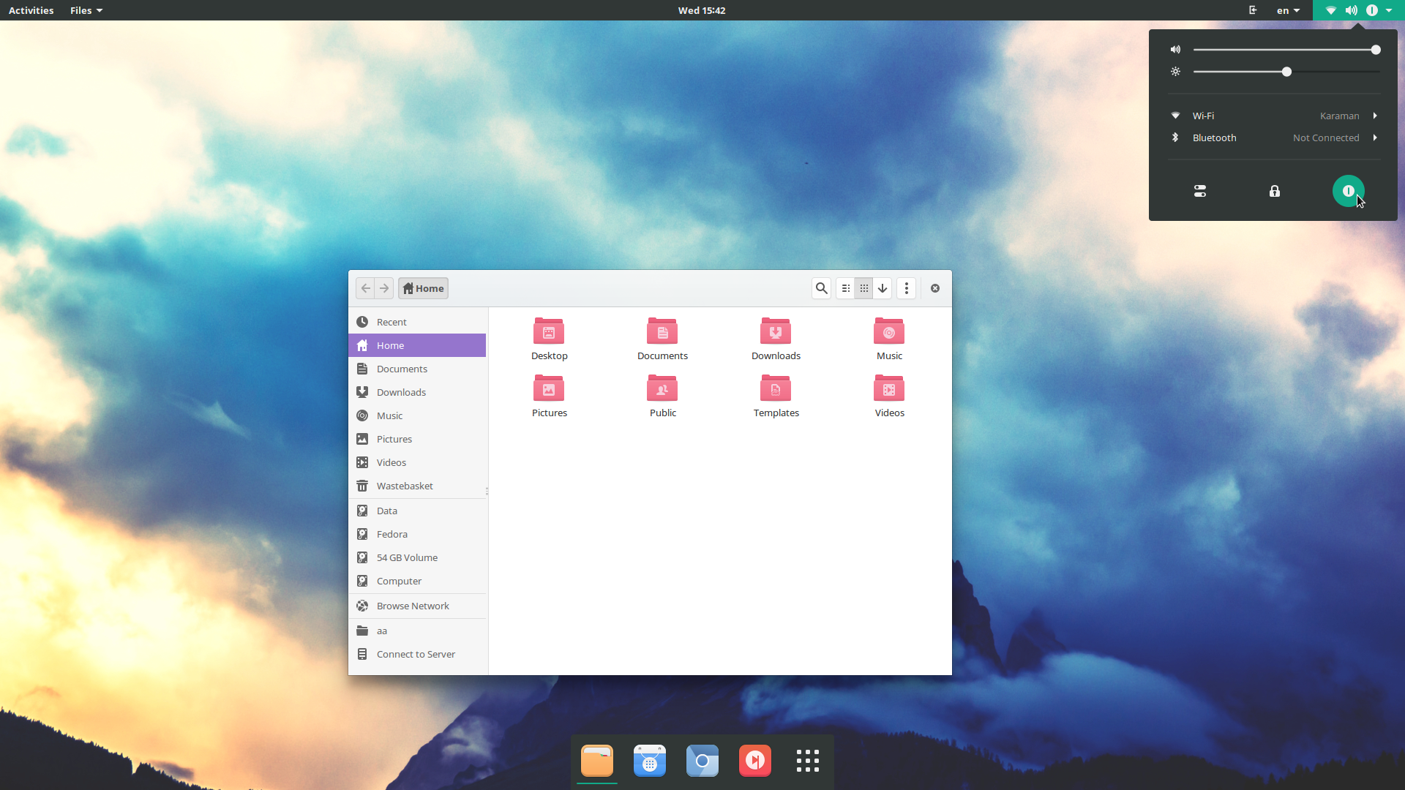This screenshot has width=1405, height=790.
Task: Open the Files application menu
Action: pyautogui.click(x=86, y=10)
